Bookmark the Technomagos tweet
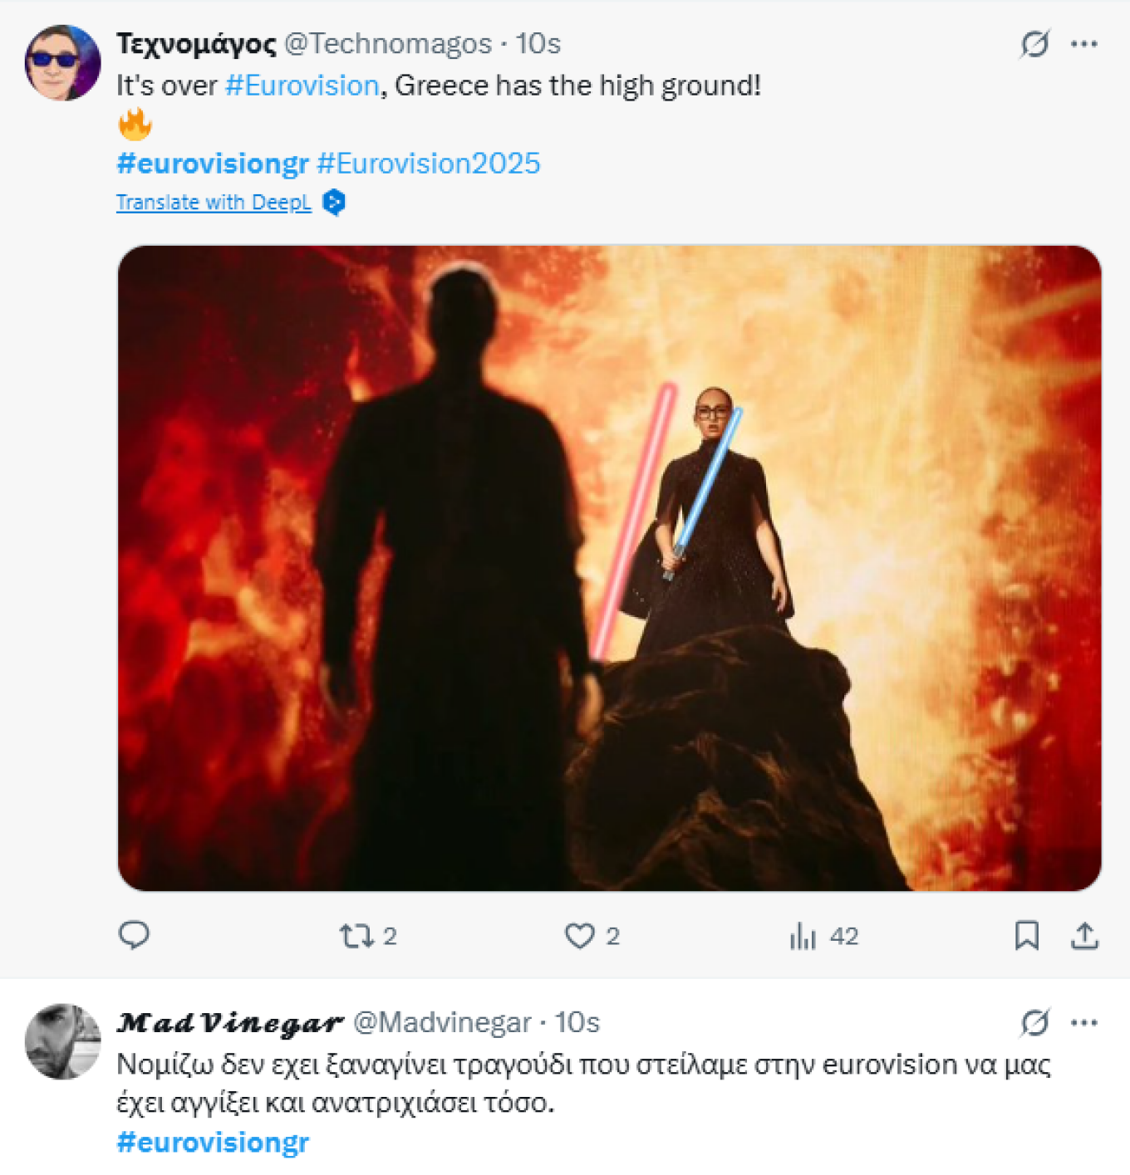 point(1027,936)
